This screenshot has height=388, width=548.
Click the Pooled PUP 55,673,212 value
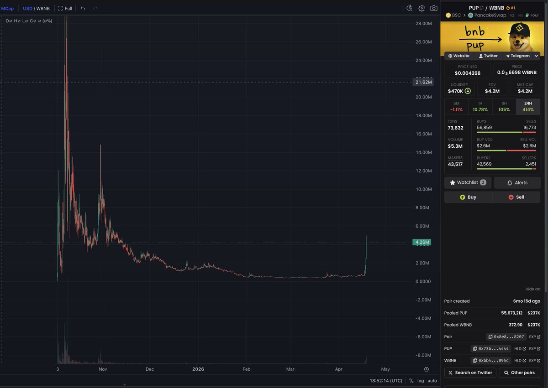point(512,313)
